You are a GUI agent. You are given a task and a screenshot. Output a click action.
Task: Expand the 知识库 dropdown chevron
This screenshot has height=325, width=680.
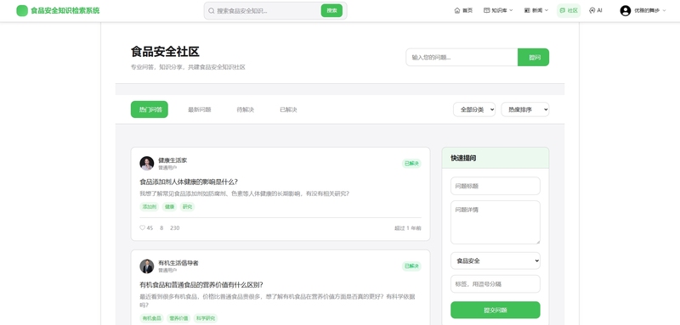tap(511, 10)
